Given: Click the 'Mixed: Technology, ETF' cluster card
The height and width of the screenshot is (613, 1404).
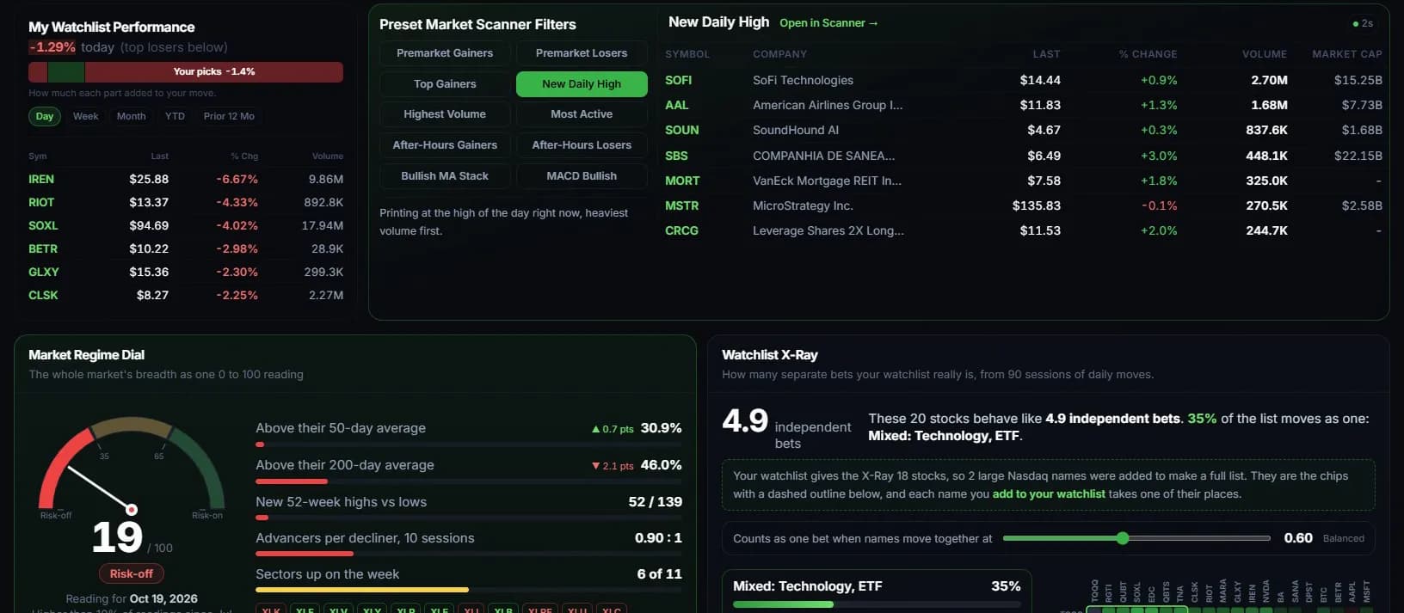Looking at the screenshot, I should pyautogui.click(x=877, y=592).
